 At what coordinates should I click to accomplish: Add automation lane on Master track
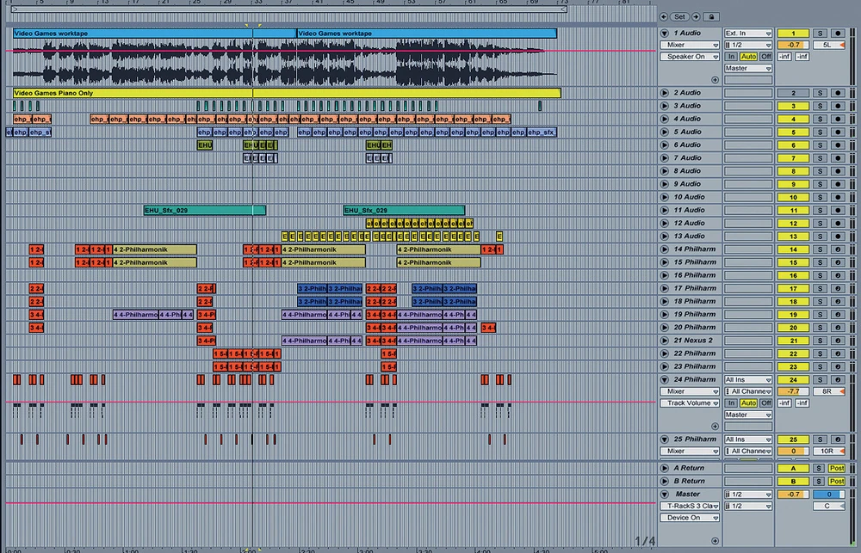(x=715, y=541)
